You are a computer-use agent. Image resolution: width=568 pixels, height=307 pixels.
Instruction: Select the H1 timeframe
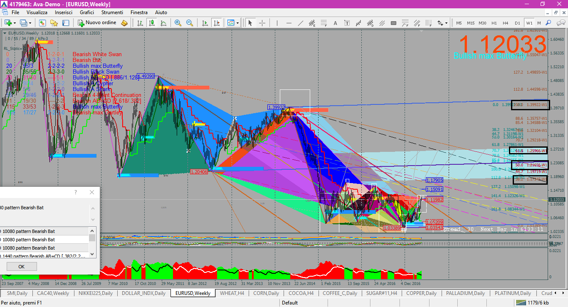[x=494, y=23]
